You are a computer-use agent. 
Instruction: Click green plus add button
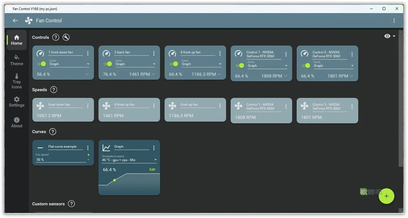(x=386, y=196)
